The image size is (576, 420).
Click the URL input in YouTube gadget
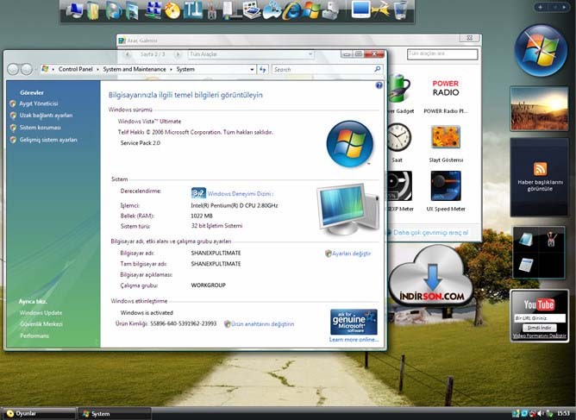tap(539, 318)
